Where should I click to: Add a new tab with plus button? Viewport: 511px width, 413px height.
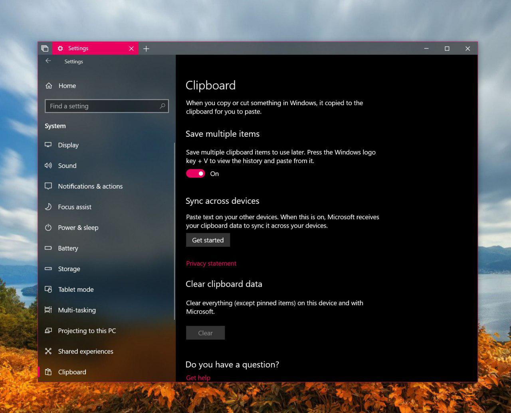tap(146, 49)
